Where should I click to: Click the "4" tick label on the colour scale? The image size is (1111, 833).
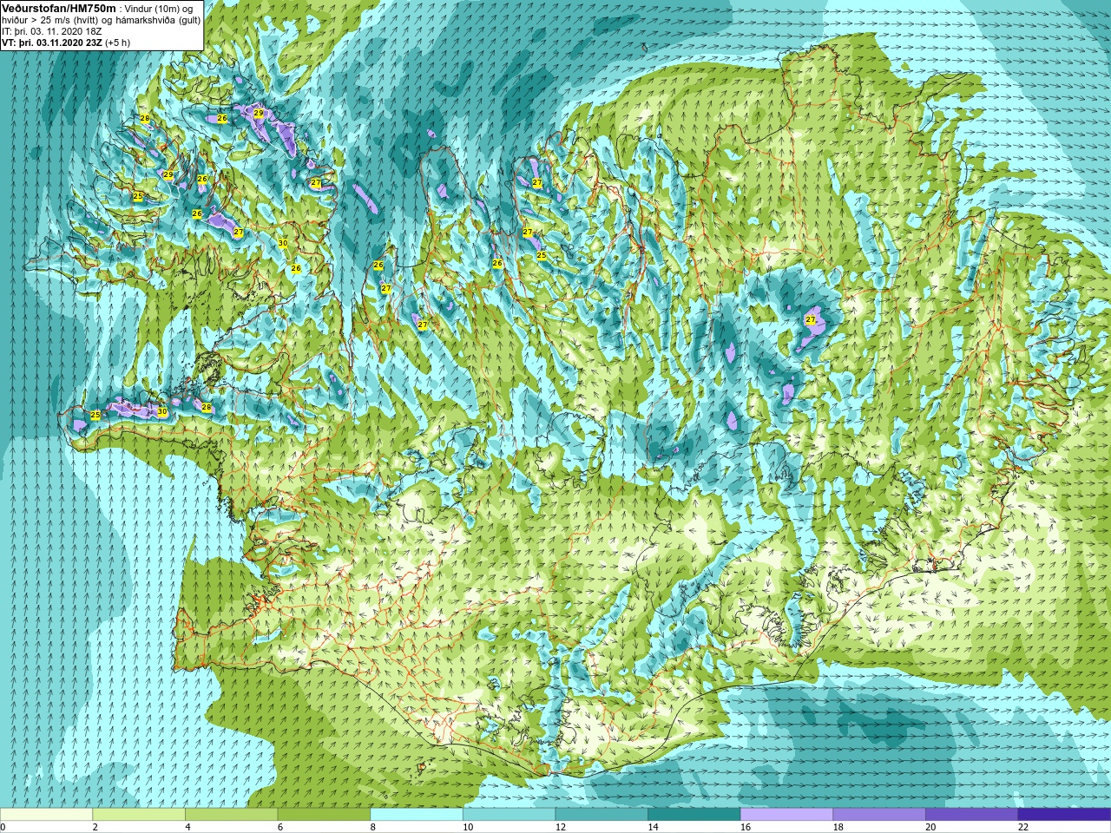(187, 827)
